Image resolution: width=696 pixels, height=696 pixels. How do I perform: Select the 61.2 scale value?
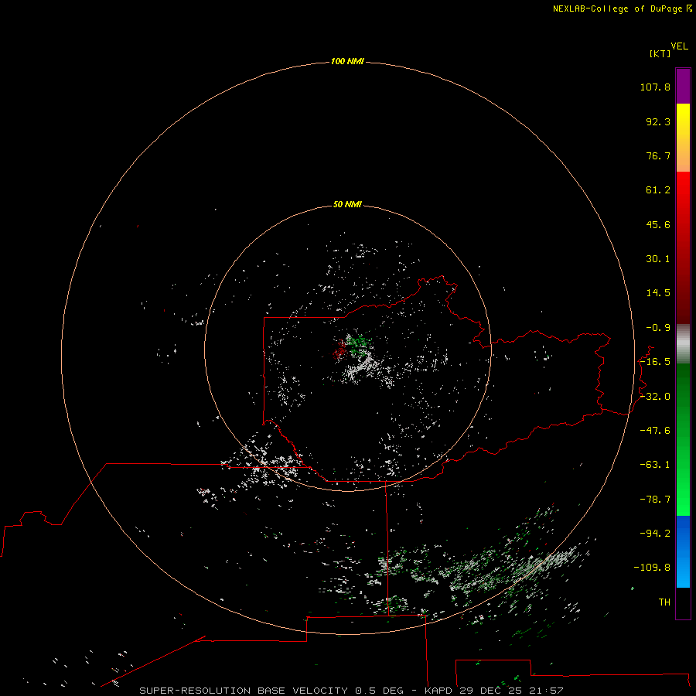click(658, 190)
